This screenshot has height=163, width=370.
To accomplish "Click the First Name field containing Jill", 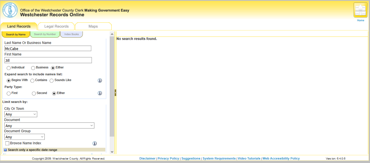I will pyautogui.click(x=48, y=60).
